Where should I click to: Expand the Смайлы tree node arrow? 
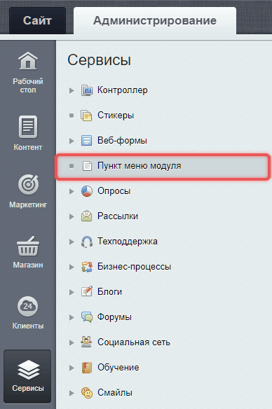(72, 393)
